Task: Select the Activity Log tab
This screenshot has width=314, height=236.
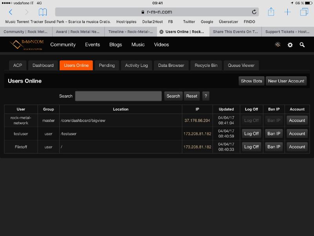Action: click(x=136, y=65)
